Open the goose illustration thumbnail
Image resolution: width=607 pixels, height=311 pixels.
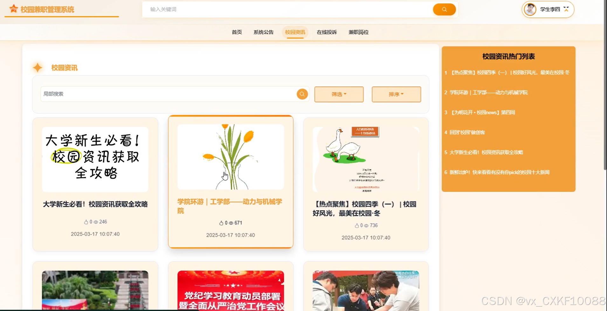(x=366, y=159)
